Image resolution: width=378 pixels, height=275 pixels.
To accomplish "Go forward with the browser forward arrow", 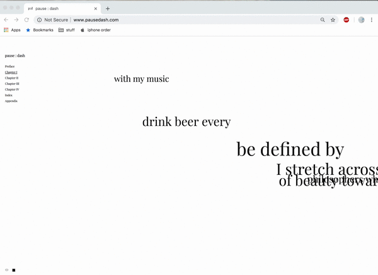I will [x=16, y=20].
